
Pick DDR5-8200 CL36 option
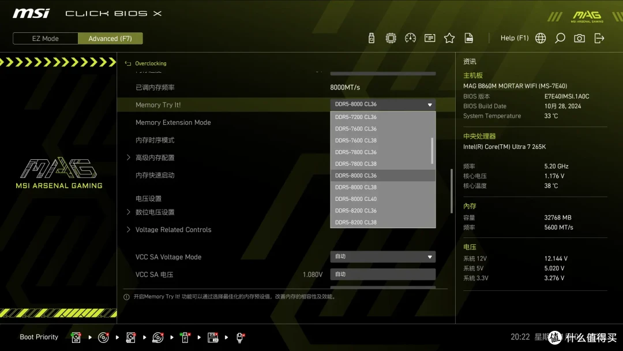[382, 211]
